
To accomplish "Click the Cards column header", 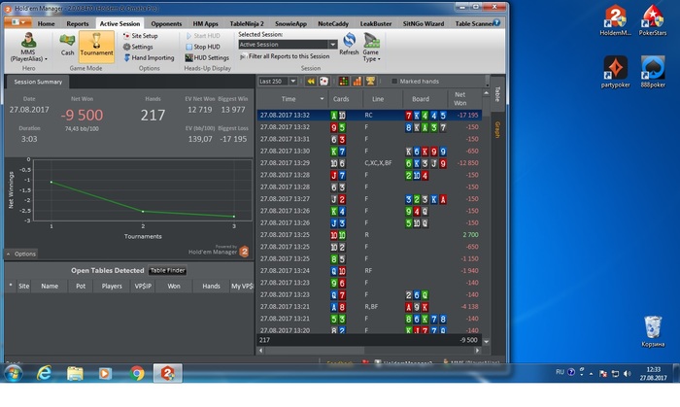I will point(341,99).
